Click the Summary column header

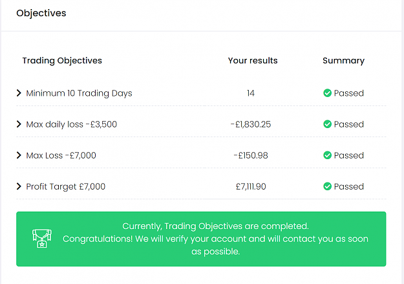coord(343,61)
